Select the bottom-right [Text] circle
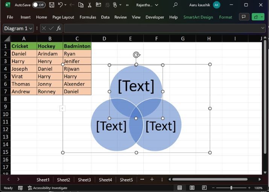The height and width of the screenshot is (192, 269). tap(161, 126)
